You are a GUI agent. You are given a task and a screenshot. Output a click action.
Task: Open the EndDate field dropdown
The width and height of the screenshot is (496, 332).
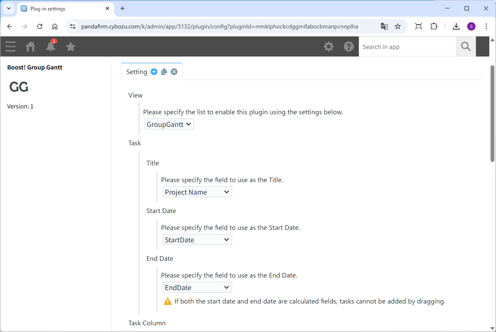[x=197, y=288]
